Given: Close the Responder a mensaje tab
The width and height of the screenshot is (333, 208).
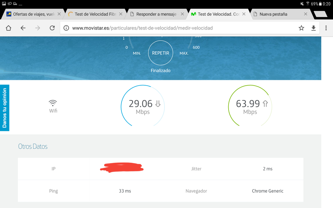Looking at the screenshot, I should pos(182,14).
